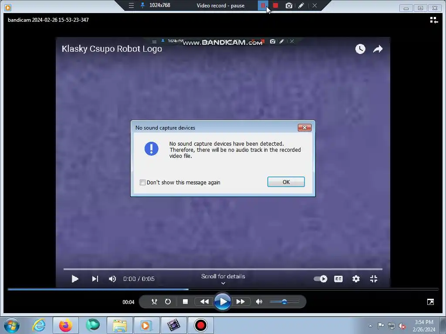Open the film clapper video taskbar icon

tap(173, 325)
